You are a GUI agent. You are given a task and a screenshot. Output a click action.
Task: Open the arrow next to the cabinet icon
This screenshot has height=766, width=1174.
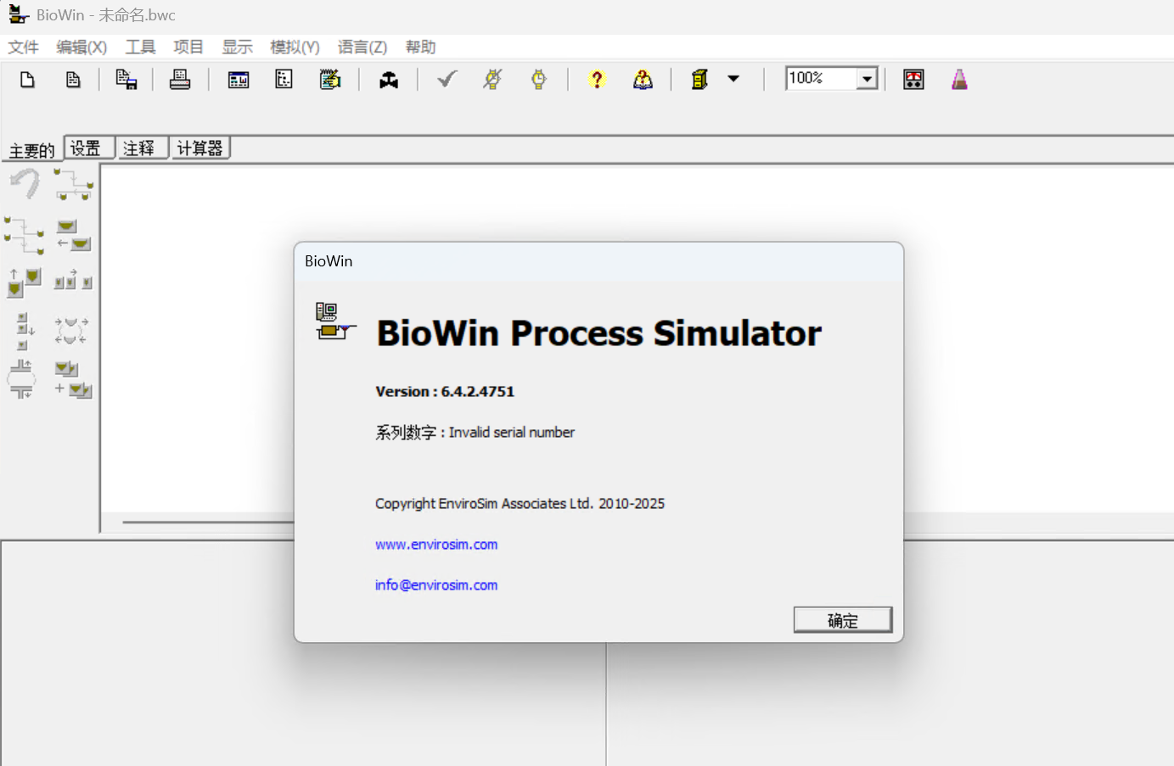[733, 79]
